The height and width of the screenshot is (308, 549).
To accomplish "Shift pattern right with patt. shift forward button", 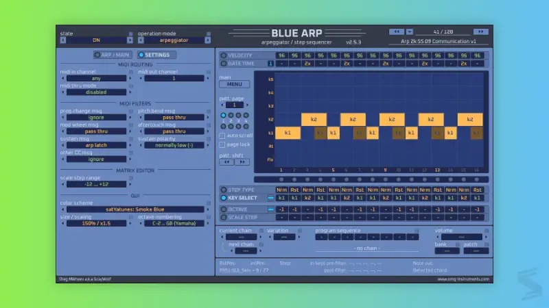I will tap(242, 162).
